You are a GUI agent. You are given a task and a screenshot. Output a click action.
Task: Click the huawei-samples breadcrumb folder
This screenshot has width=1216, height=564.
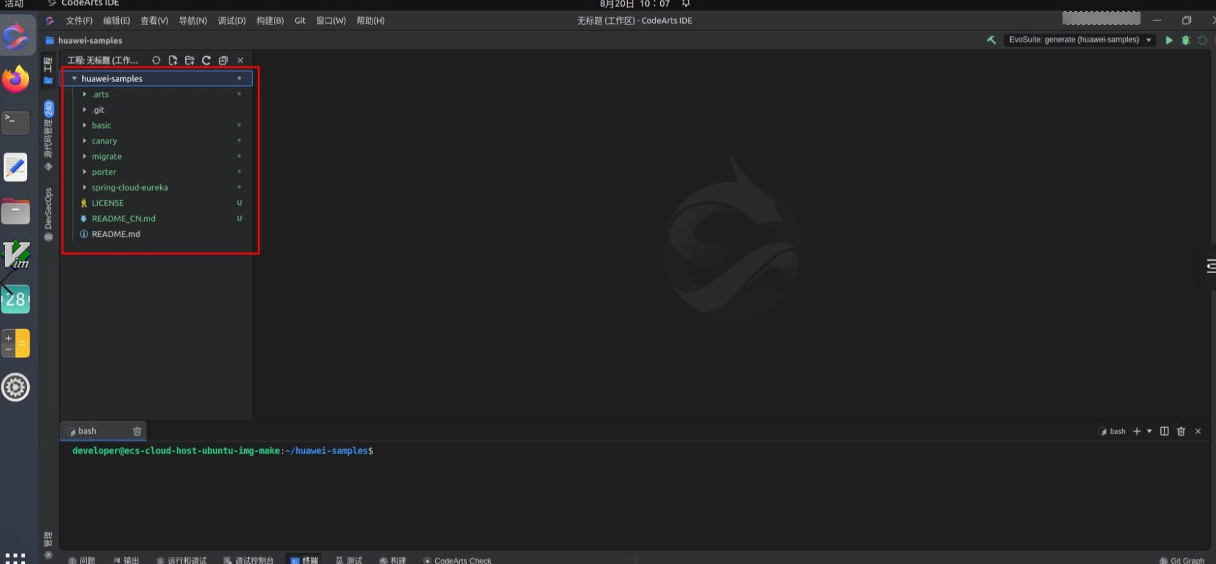click(x=83, y=40)
